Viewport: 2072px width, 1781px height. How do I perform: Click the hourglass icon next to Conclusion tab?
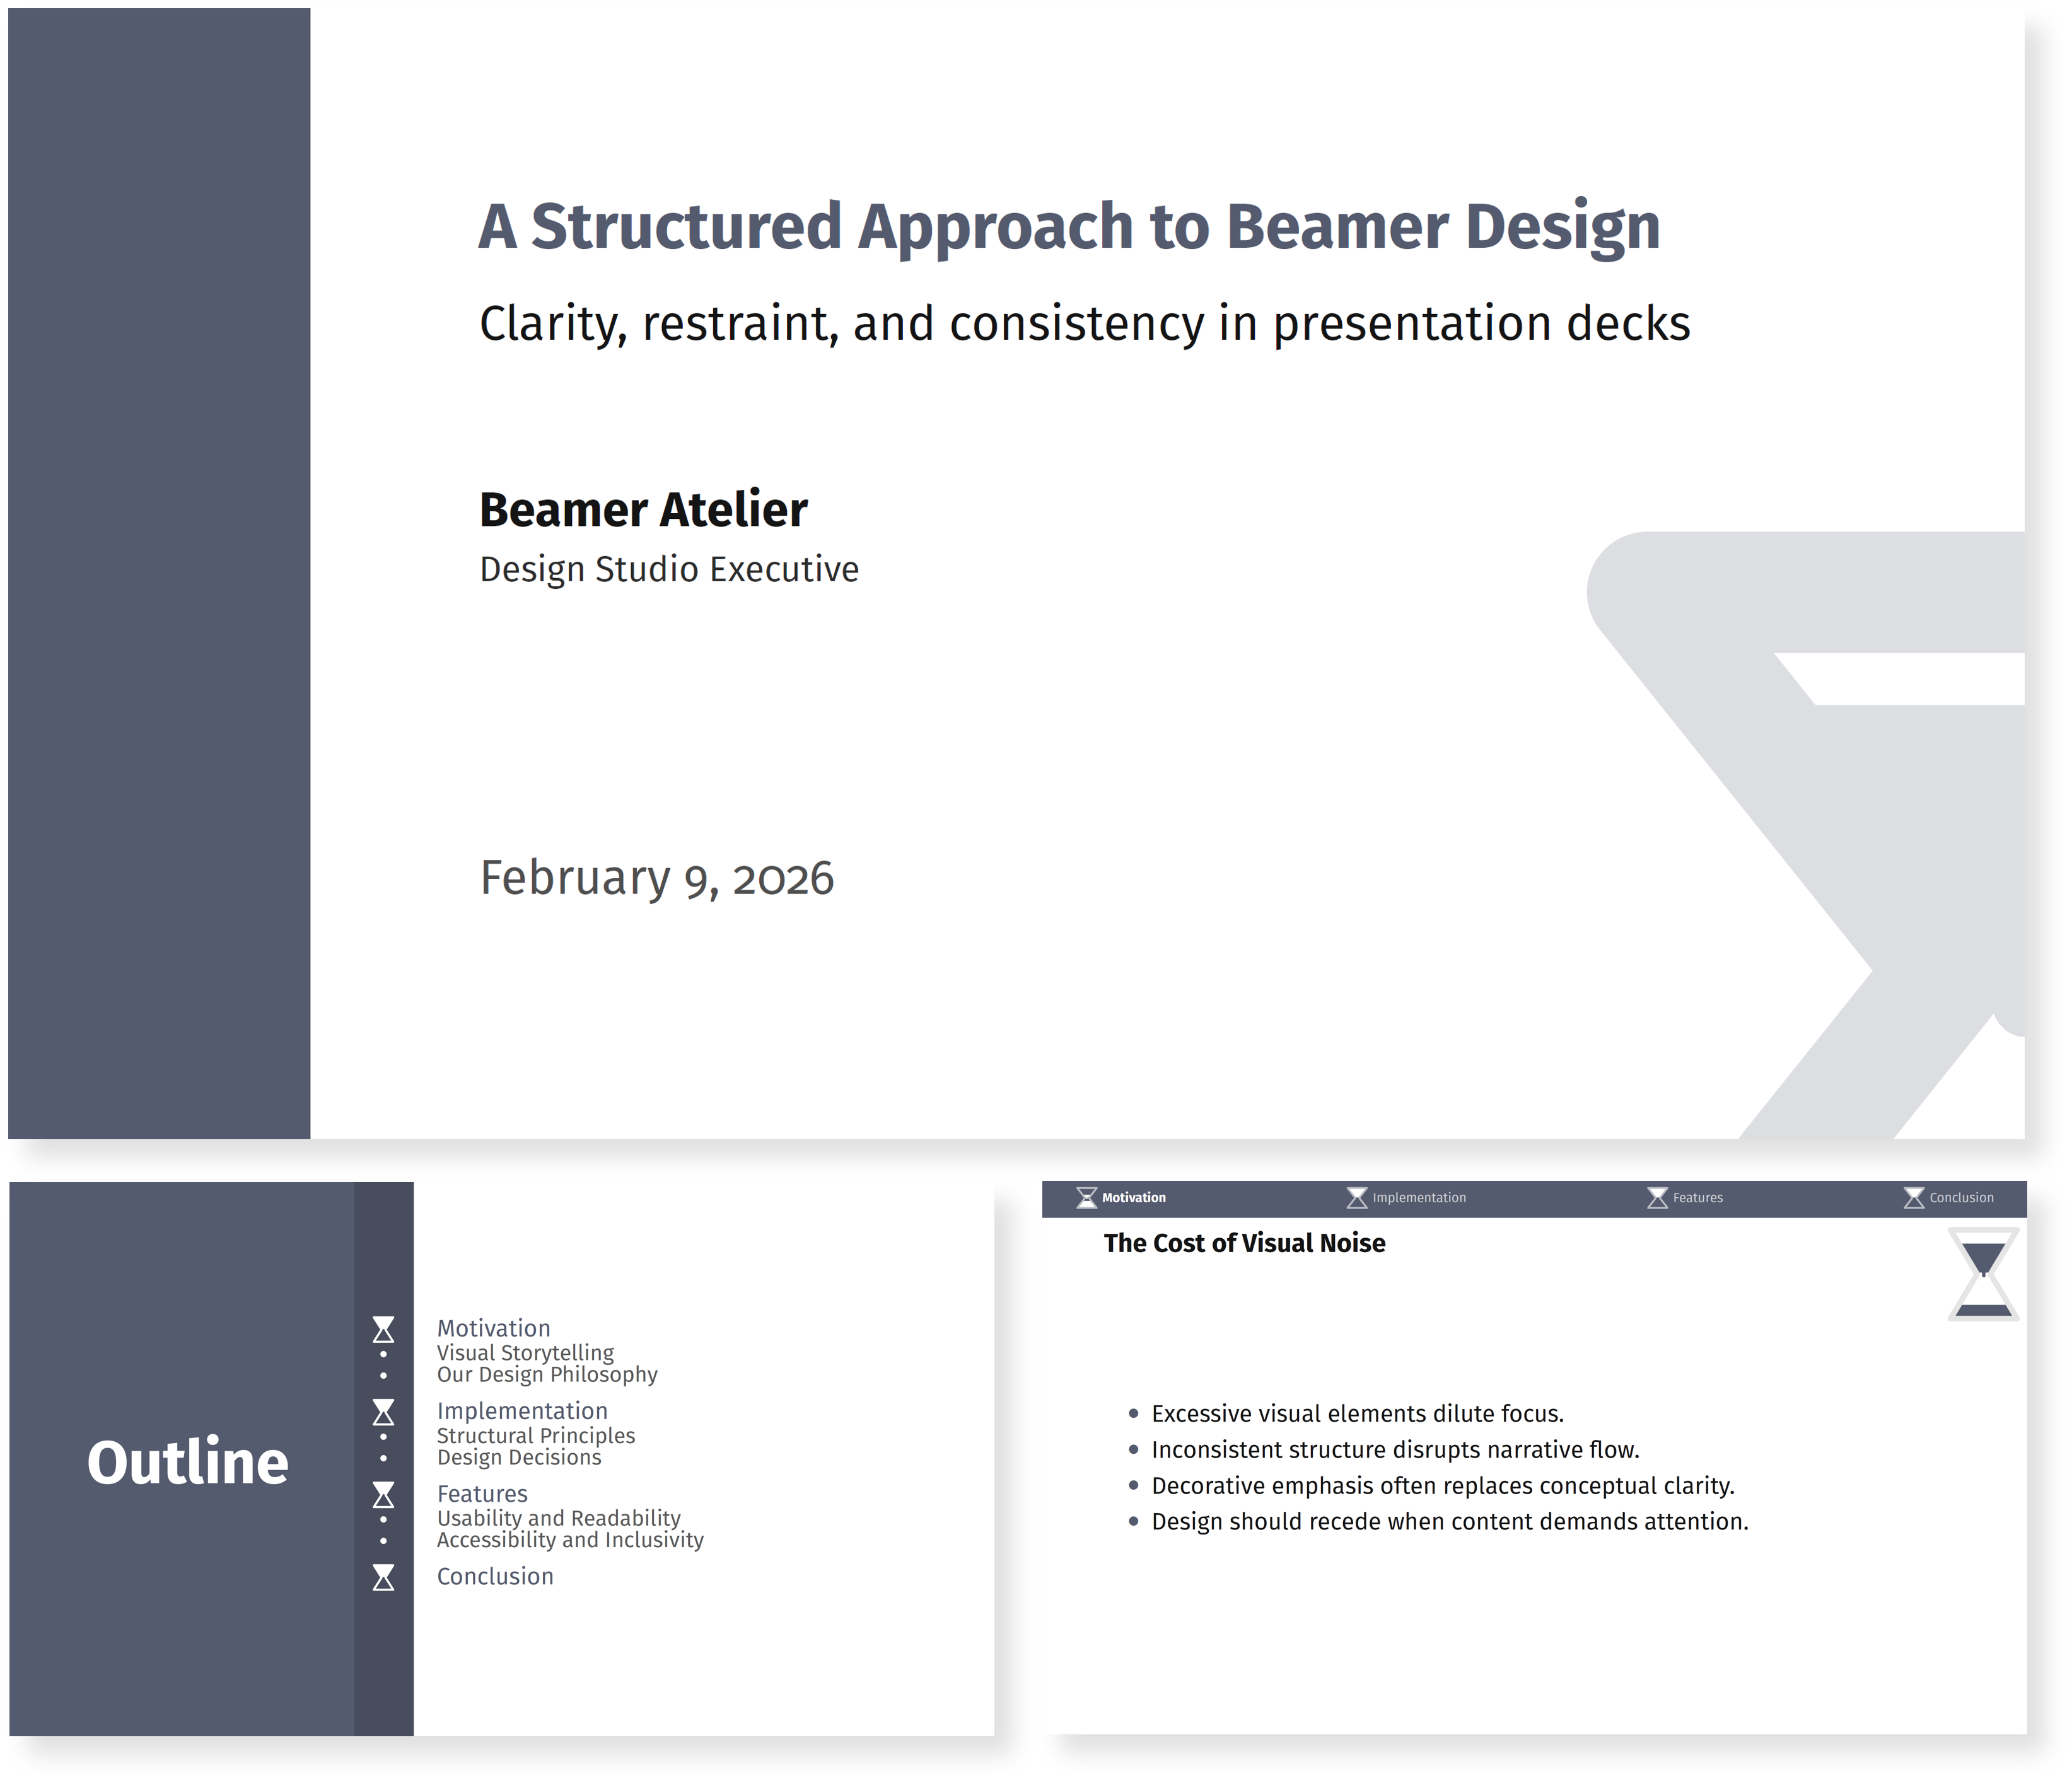coord(1913,1197)
